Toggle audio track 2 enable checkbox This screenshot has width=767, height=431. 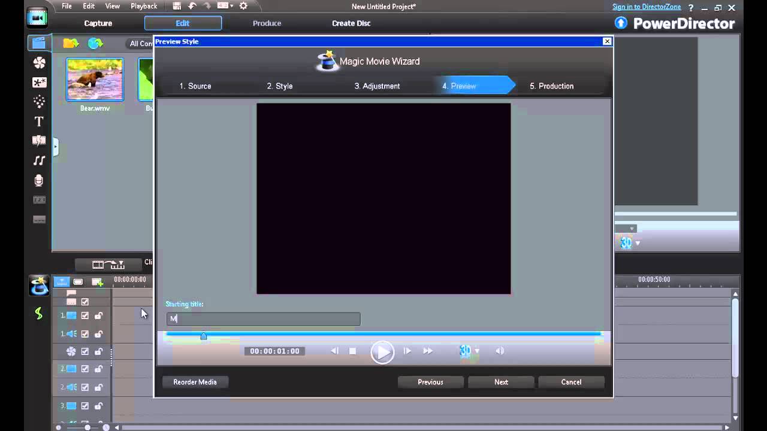(85, 387)
